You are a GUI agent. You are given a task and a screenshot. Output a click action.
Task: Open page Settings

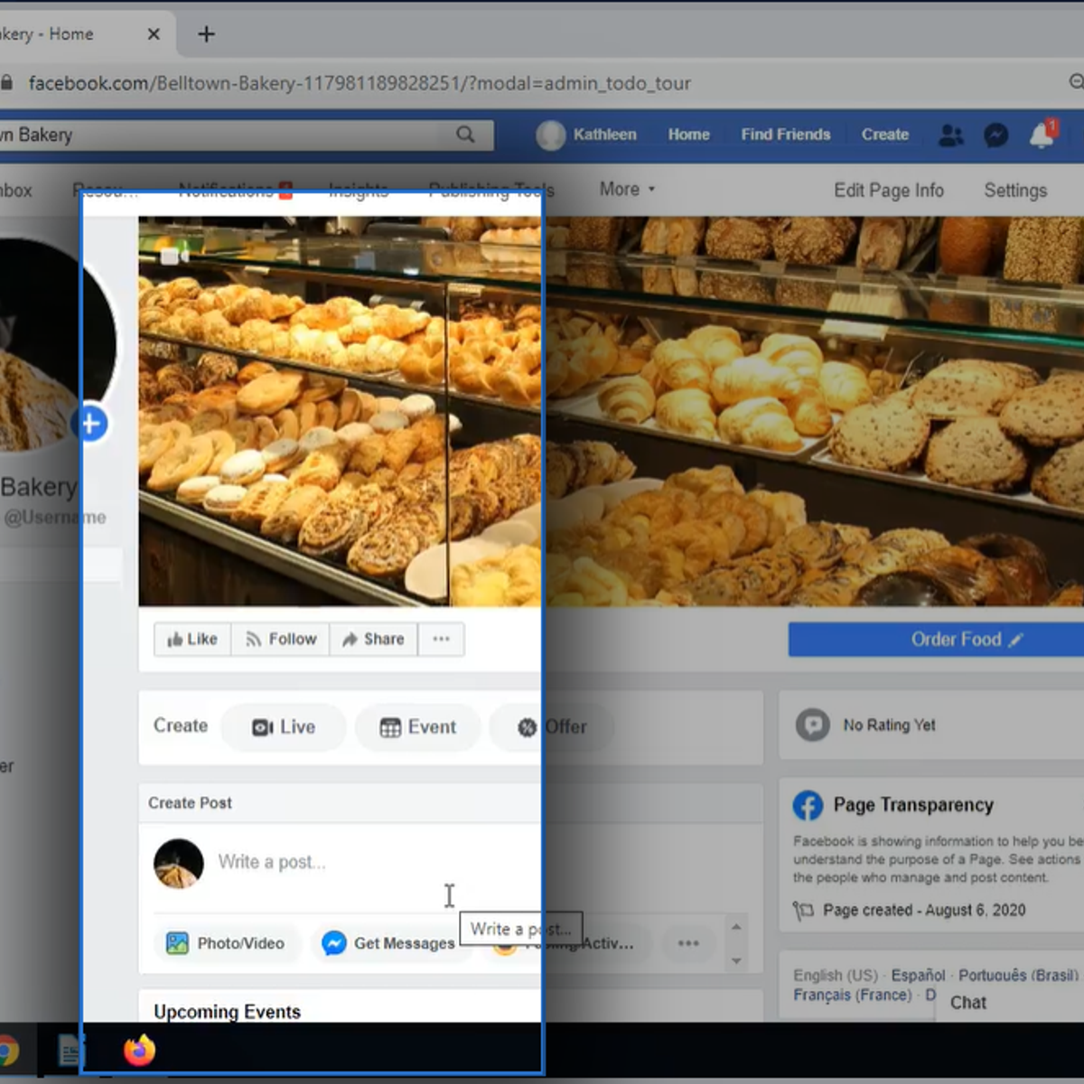click(x=1015, y=191)
